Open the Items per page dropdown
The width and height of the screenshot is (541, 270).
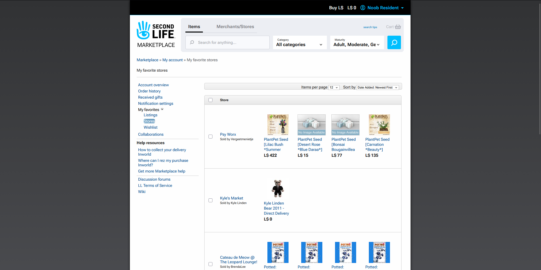tap(334, 87)
